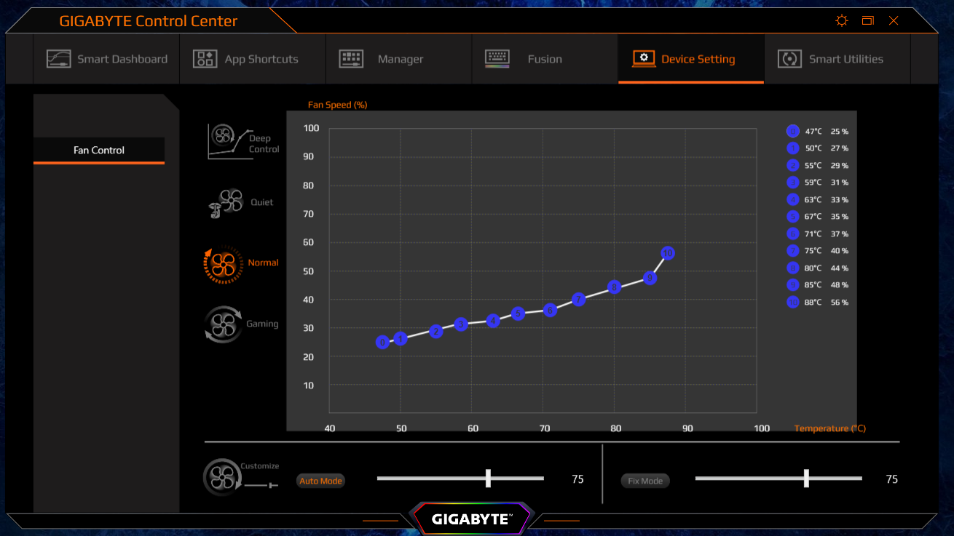Click the 88°C 56% legend entry
Image resolution: width=954 pixels, height=536 pixels.
tap(818, 302)
